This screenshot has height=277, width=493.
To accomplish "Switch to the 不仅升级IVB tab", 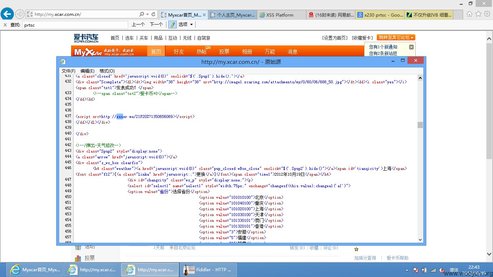I will coord(429,15).
